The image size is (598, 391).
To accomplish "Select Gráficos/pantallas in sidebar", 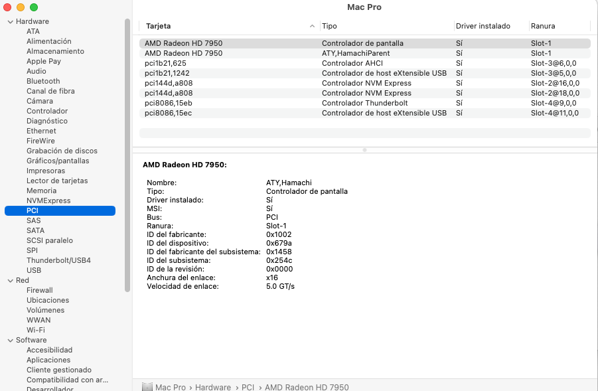I will click(58, 161).
